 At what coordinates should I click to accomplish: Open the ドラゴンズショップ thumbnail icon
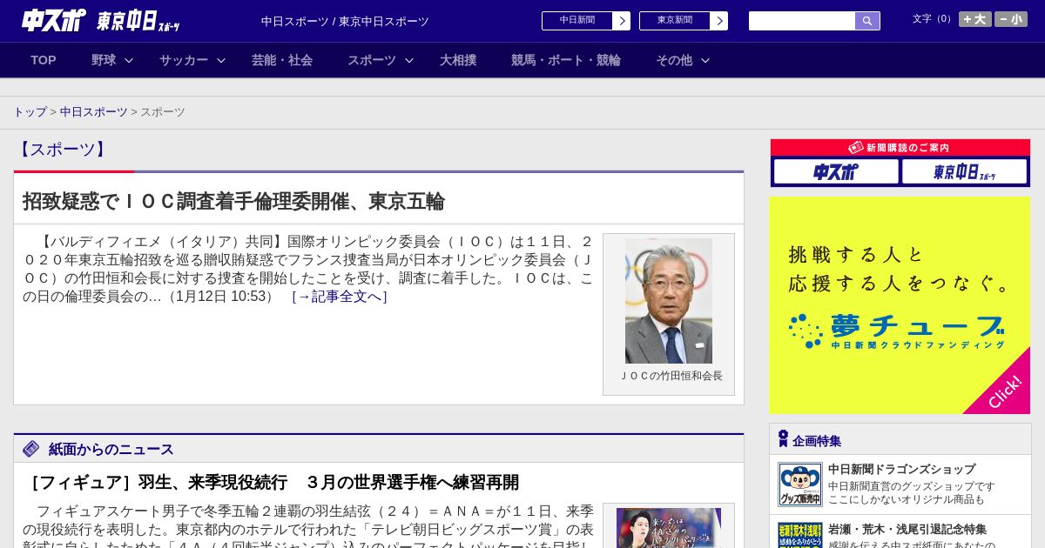[800, 485]
